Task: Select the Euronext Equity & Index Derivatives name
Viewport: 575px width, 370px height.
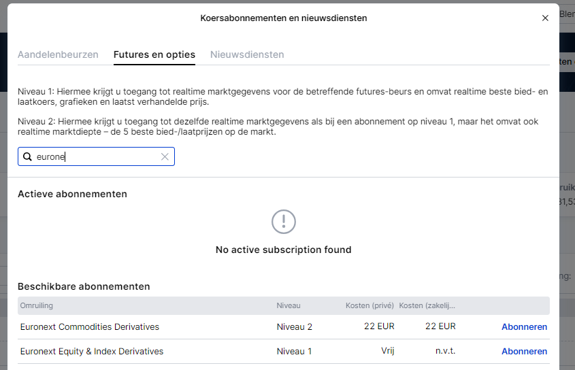Action: pos(92,352)
